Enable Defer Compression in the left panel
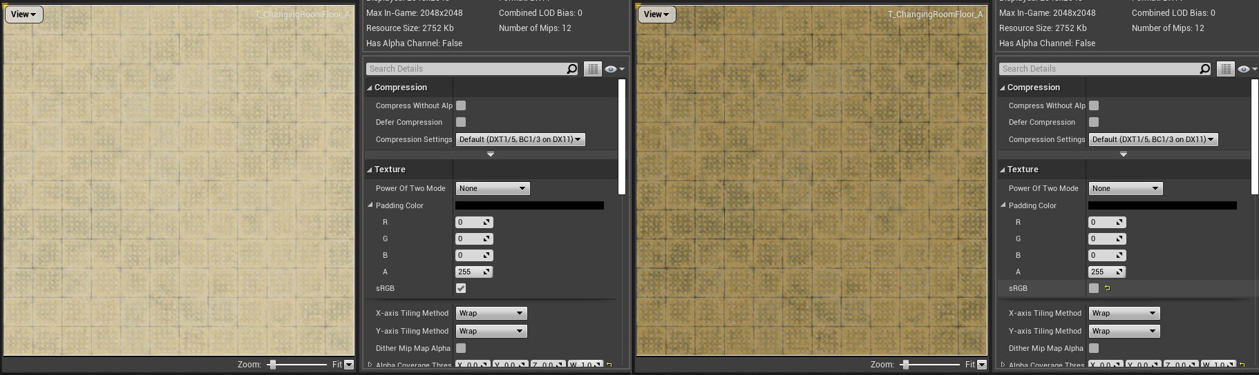The image size is (1259, 375). pos(461,122)
